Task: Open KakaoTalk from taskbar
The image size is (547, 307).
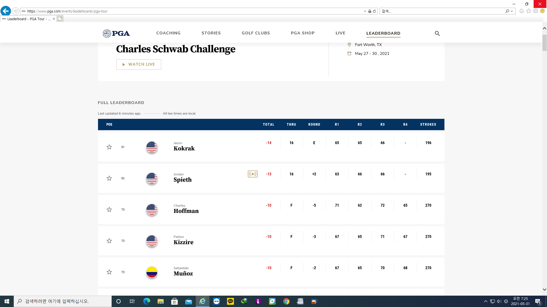Action: 230,301
